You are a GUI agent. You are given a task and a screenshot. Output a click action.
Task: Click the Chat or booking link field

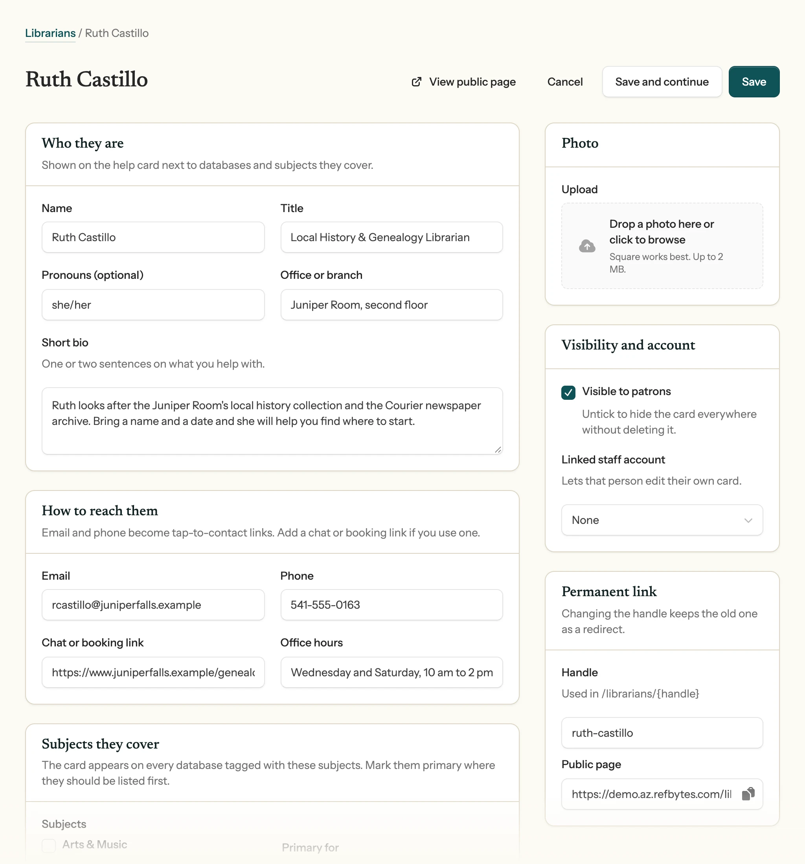pos(153,672)
